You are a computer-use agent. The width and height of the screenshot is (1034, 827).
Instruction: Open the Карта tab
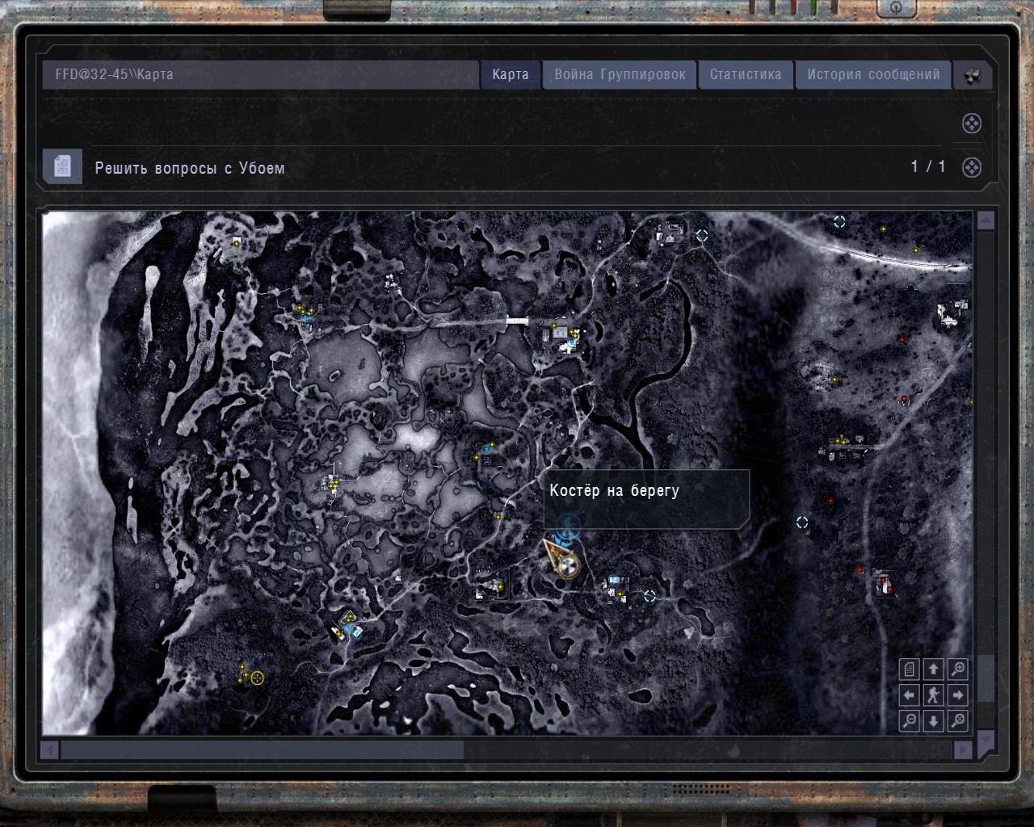[x=511, y=75]
